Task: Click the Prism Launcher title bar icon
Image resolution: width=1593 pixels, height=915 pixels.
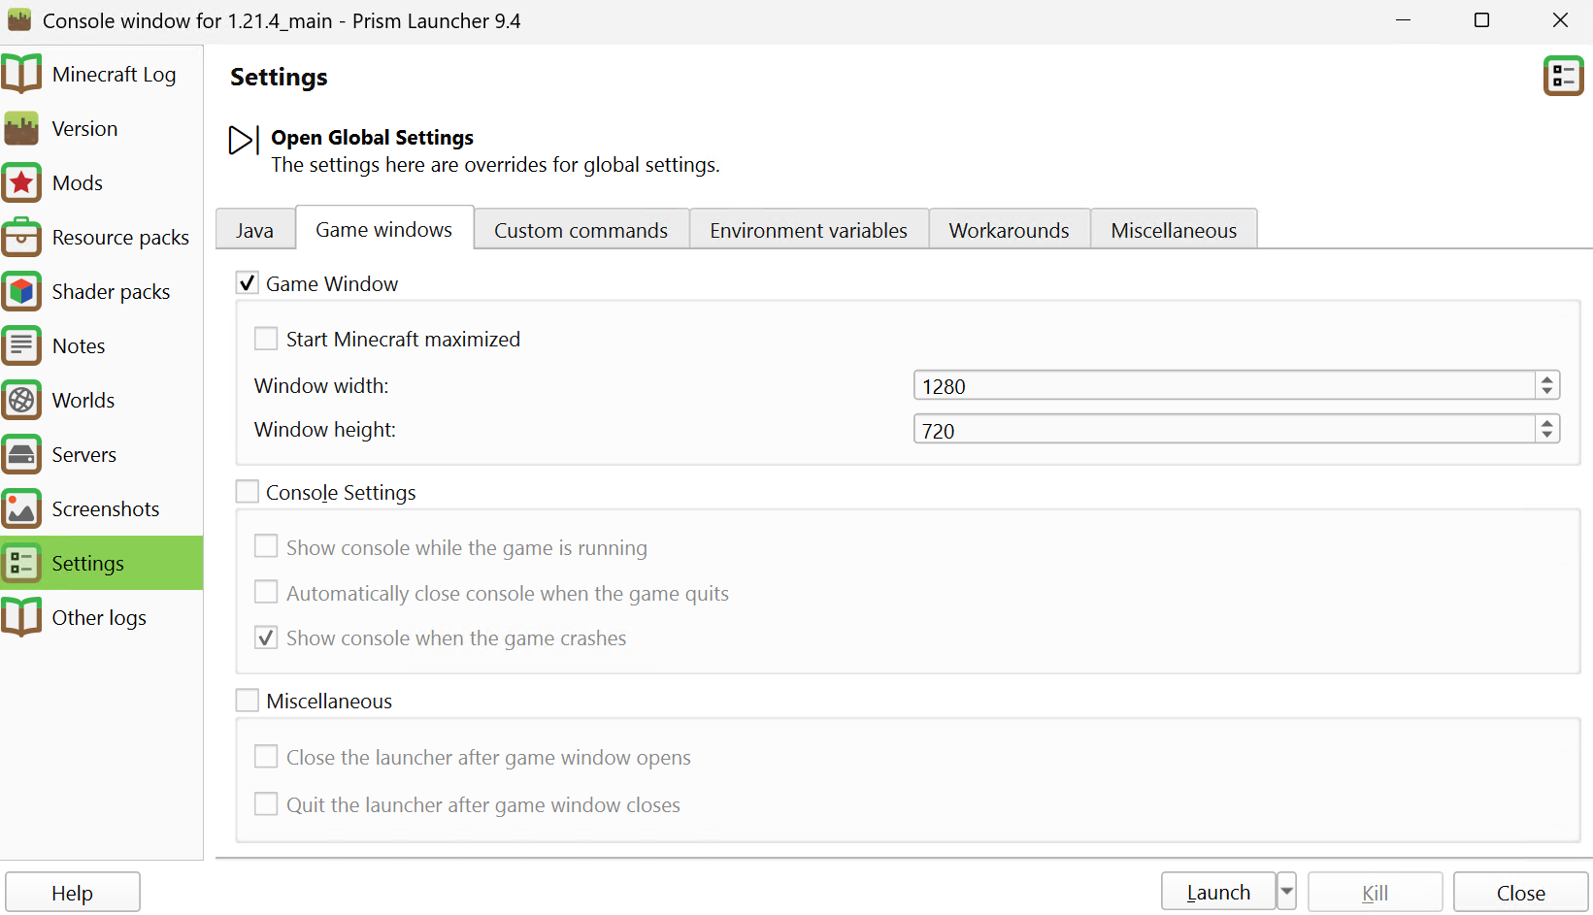Action: pyautogui.click(x=19, y=20)
